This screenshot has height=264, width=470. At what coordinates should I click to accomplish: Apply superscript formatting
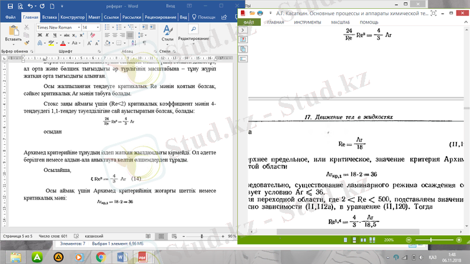(x=82, y=35)
